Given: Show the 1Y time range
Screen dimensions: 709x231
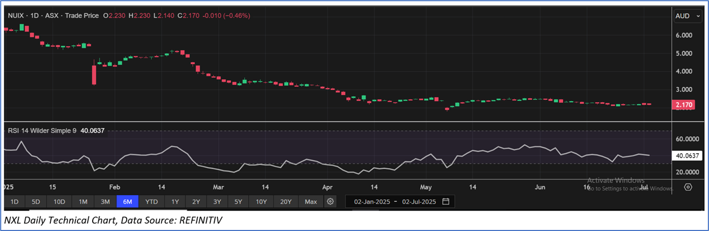Looking at the screenshot, I should click(175, 201).
